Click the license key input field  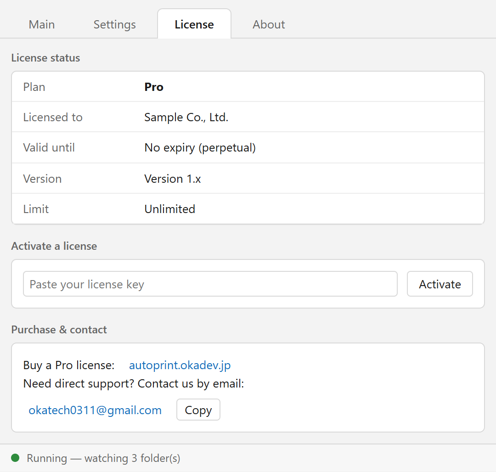point(210,284)
